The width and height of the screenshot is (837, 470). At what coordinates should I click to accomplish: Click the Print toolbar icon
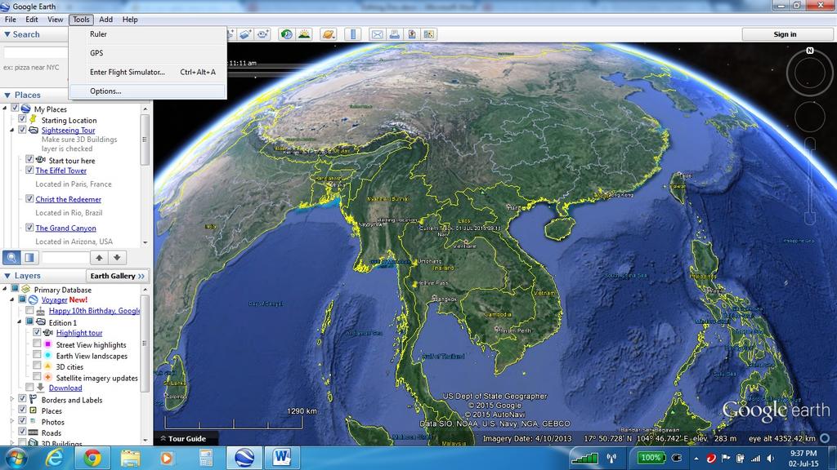[395, 34]
